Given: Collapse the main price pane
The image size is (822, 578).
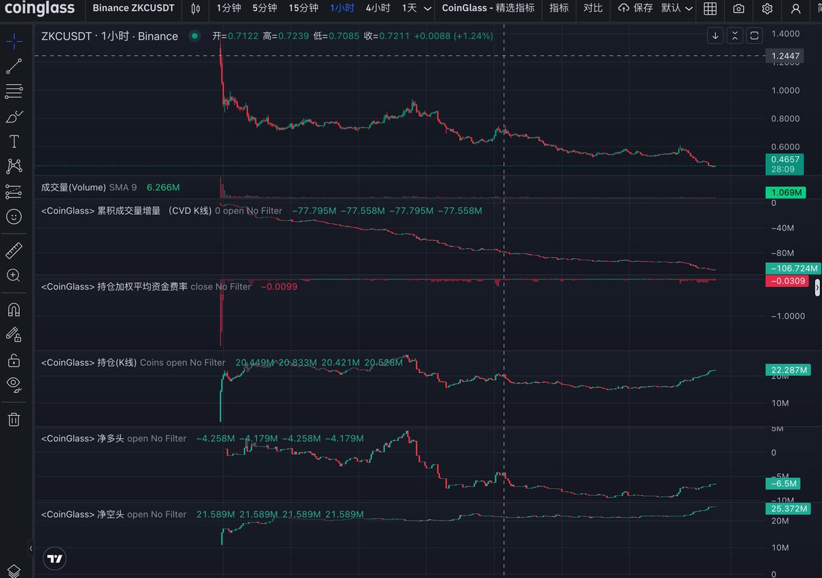Looking at the screenshot, I should pos(734,36).
